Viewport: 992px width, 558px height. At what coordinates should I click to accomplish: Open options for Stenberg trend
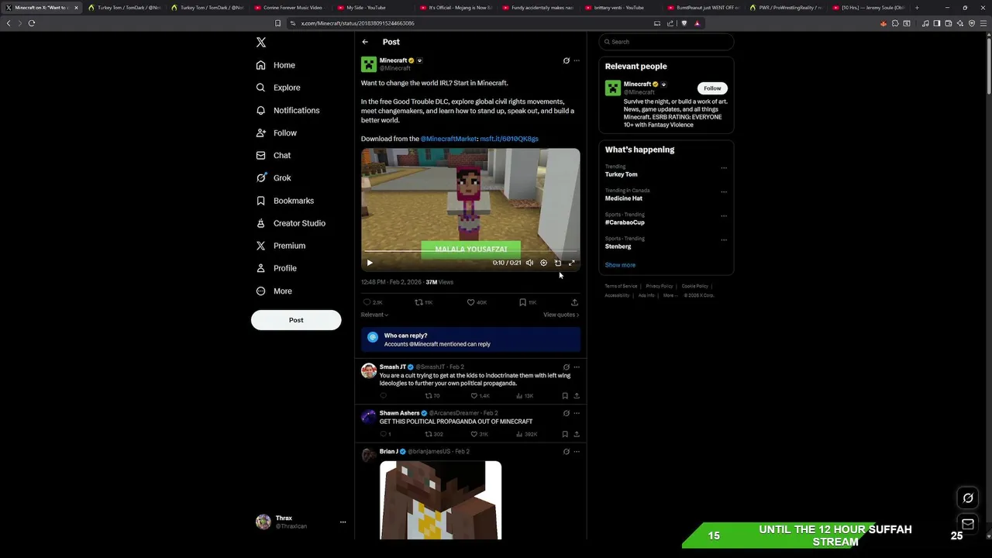point(724,239)
